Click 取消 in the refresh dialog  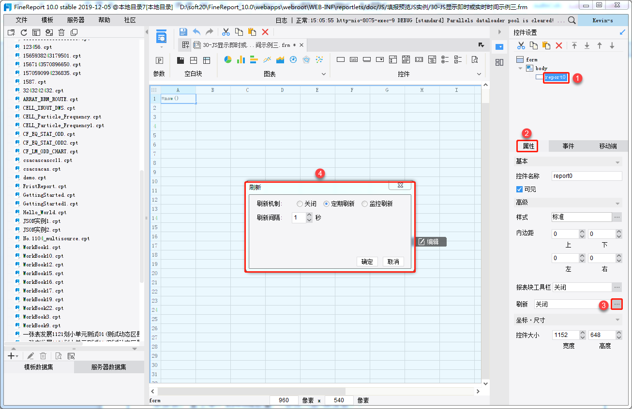(x=393, y=262)
